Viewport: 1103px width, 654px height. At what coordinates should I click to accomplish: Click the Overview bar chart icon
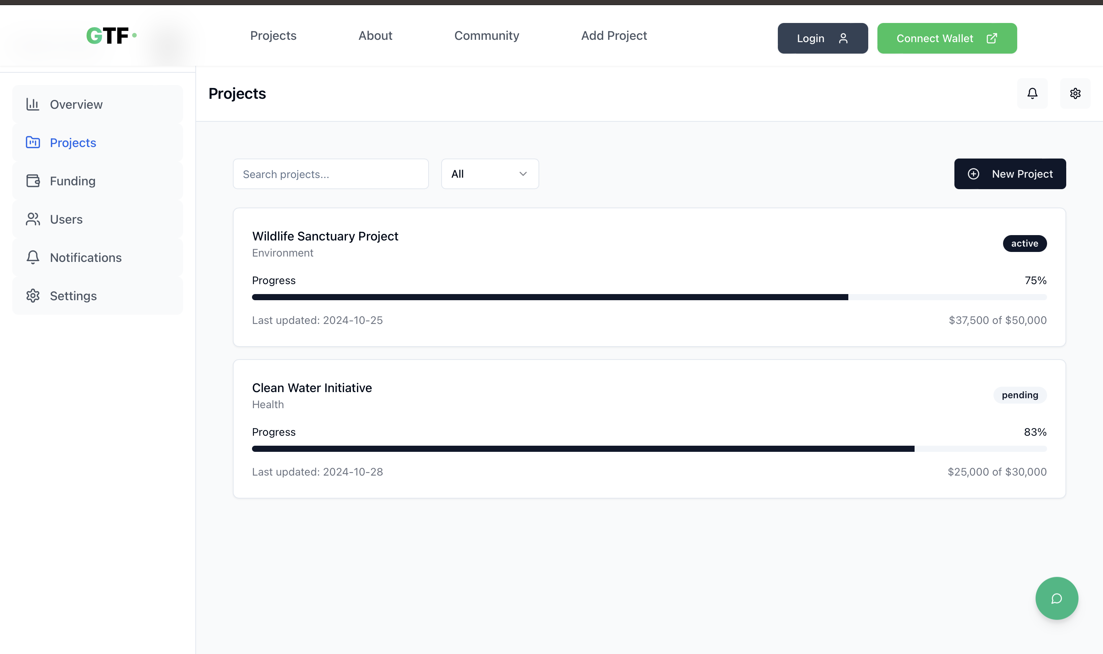pyautogui.click(x=33, y=104)
